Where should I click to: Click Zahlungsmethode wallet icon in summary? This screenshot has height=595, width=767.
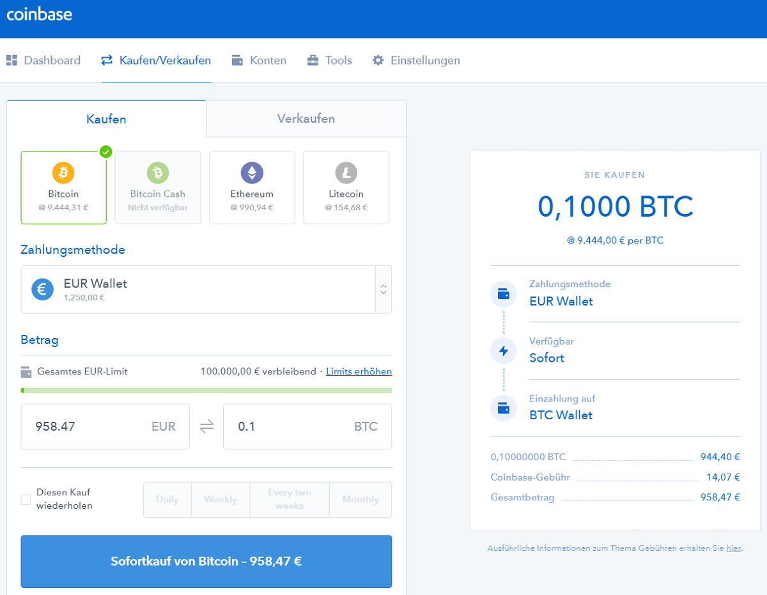(x=504, y=294)
